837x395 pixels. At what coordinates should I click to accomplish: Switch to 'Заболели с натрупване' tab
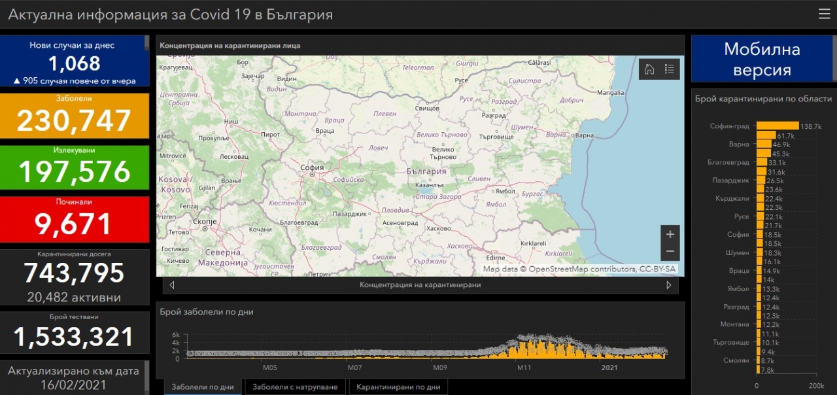tap(295, 387)
